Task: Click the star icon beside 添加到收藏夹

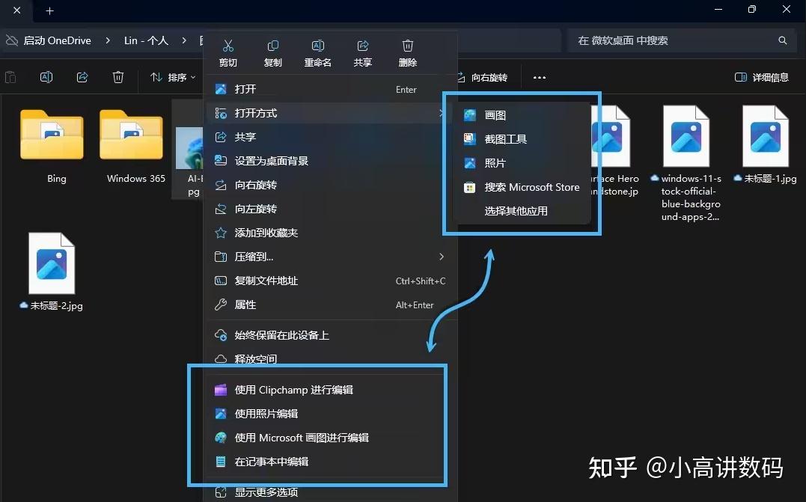Action: click(x=221, y=233)
